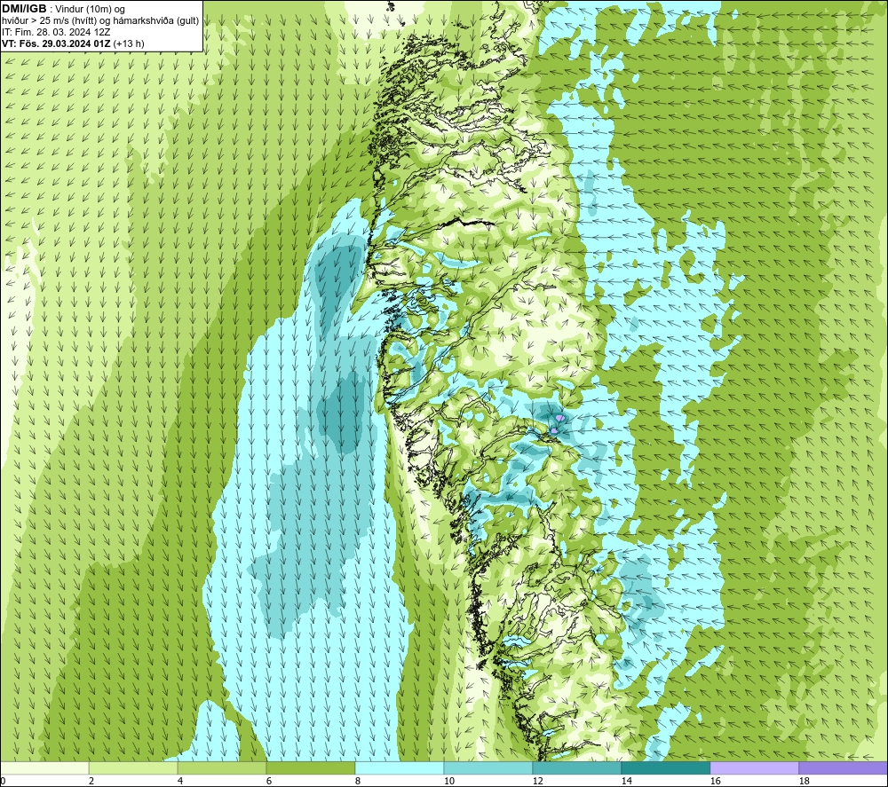This screenshot has width=888, height=787.
Task: Click the "VT: Fös. 29.03.2024 01Z (+13 h)" line
Action: (x=73, y=43)
